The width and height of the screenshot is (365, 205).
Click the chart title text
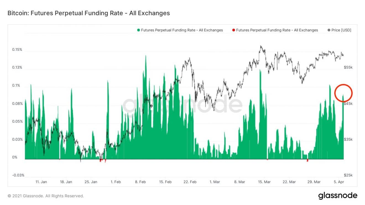88,13
